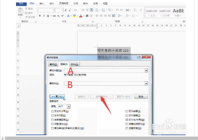Viewport: 198px width, 140px height.
Task: Click the Grow Font icon
Action: (x=66, y=10)
